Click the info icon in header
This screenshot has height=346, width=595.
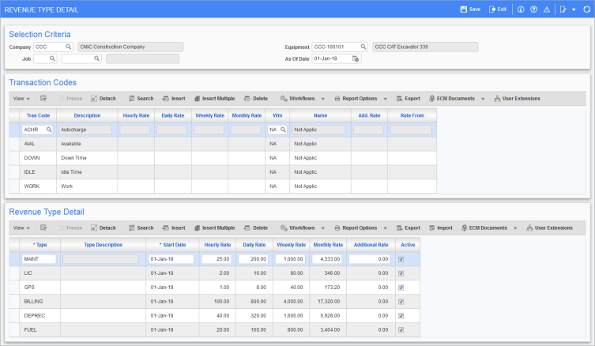coord(522,9)
